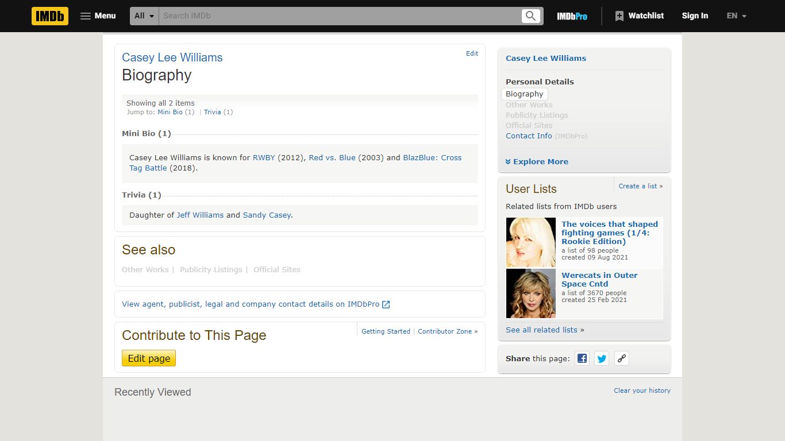This screenshot has width=785, height=441.
Task: Jump to the Mini Bio section
Action: [170, 112]
